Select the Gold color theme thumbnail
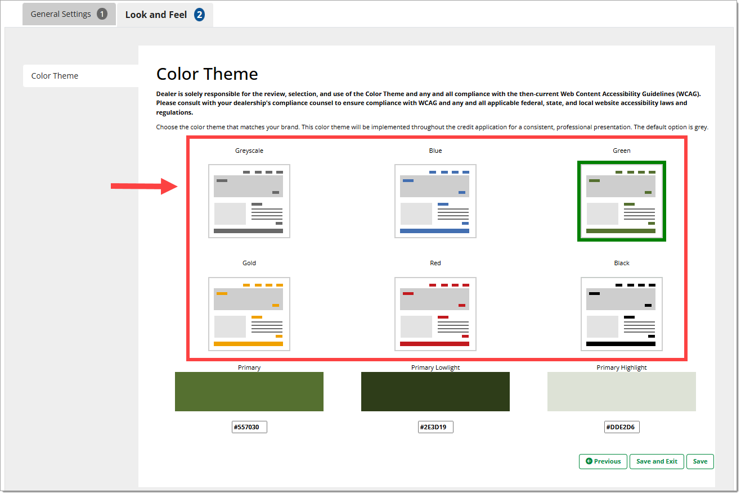 pyautogui.click(x=249, y=314)
